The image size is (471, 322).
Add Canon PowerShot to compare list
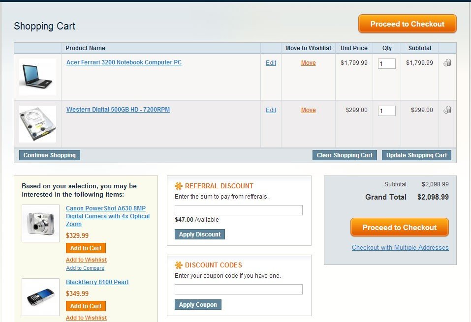click(x=85, y=268)
